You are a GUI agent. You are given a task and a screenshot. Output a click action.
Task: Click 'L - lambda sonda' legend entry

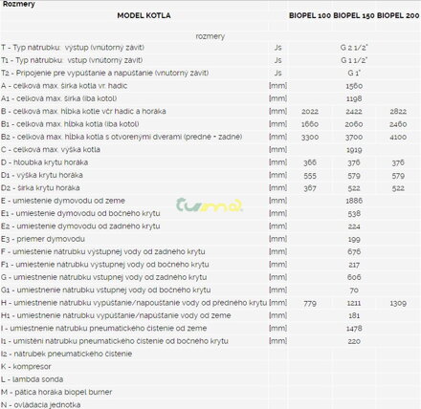click(x=32, y=379)
